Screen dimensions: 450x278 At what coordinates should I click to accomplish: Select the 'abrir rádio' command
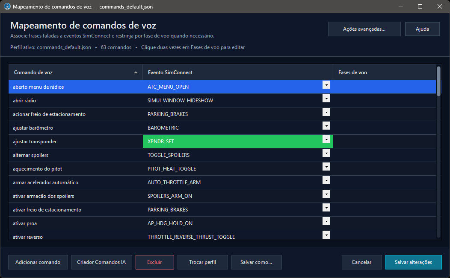pos(76,100)
